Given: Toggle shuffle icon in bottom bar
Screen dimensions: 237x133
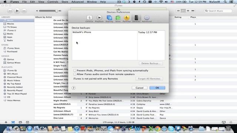Looking at the screenshot, I should 13,122.
